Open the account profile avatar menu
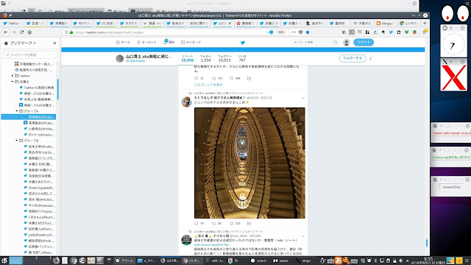Viewport: 471px width, 265px height. [347, 43]
